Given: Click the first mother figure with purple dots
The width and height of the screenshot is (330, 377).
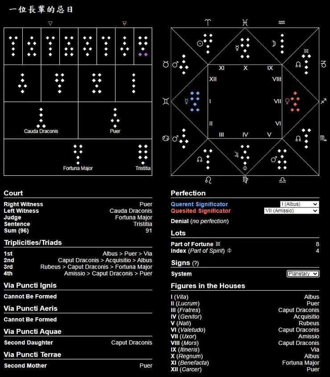Looking at the screenshot, I should click(x=143, y=46).
